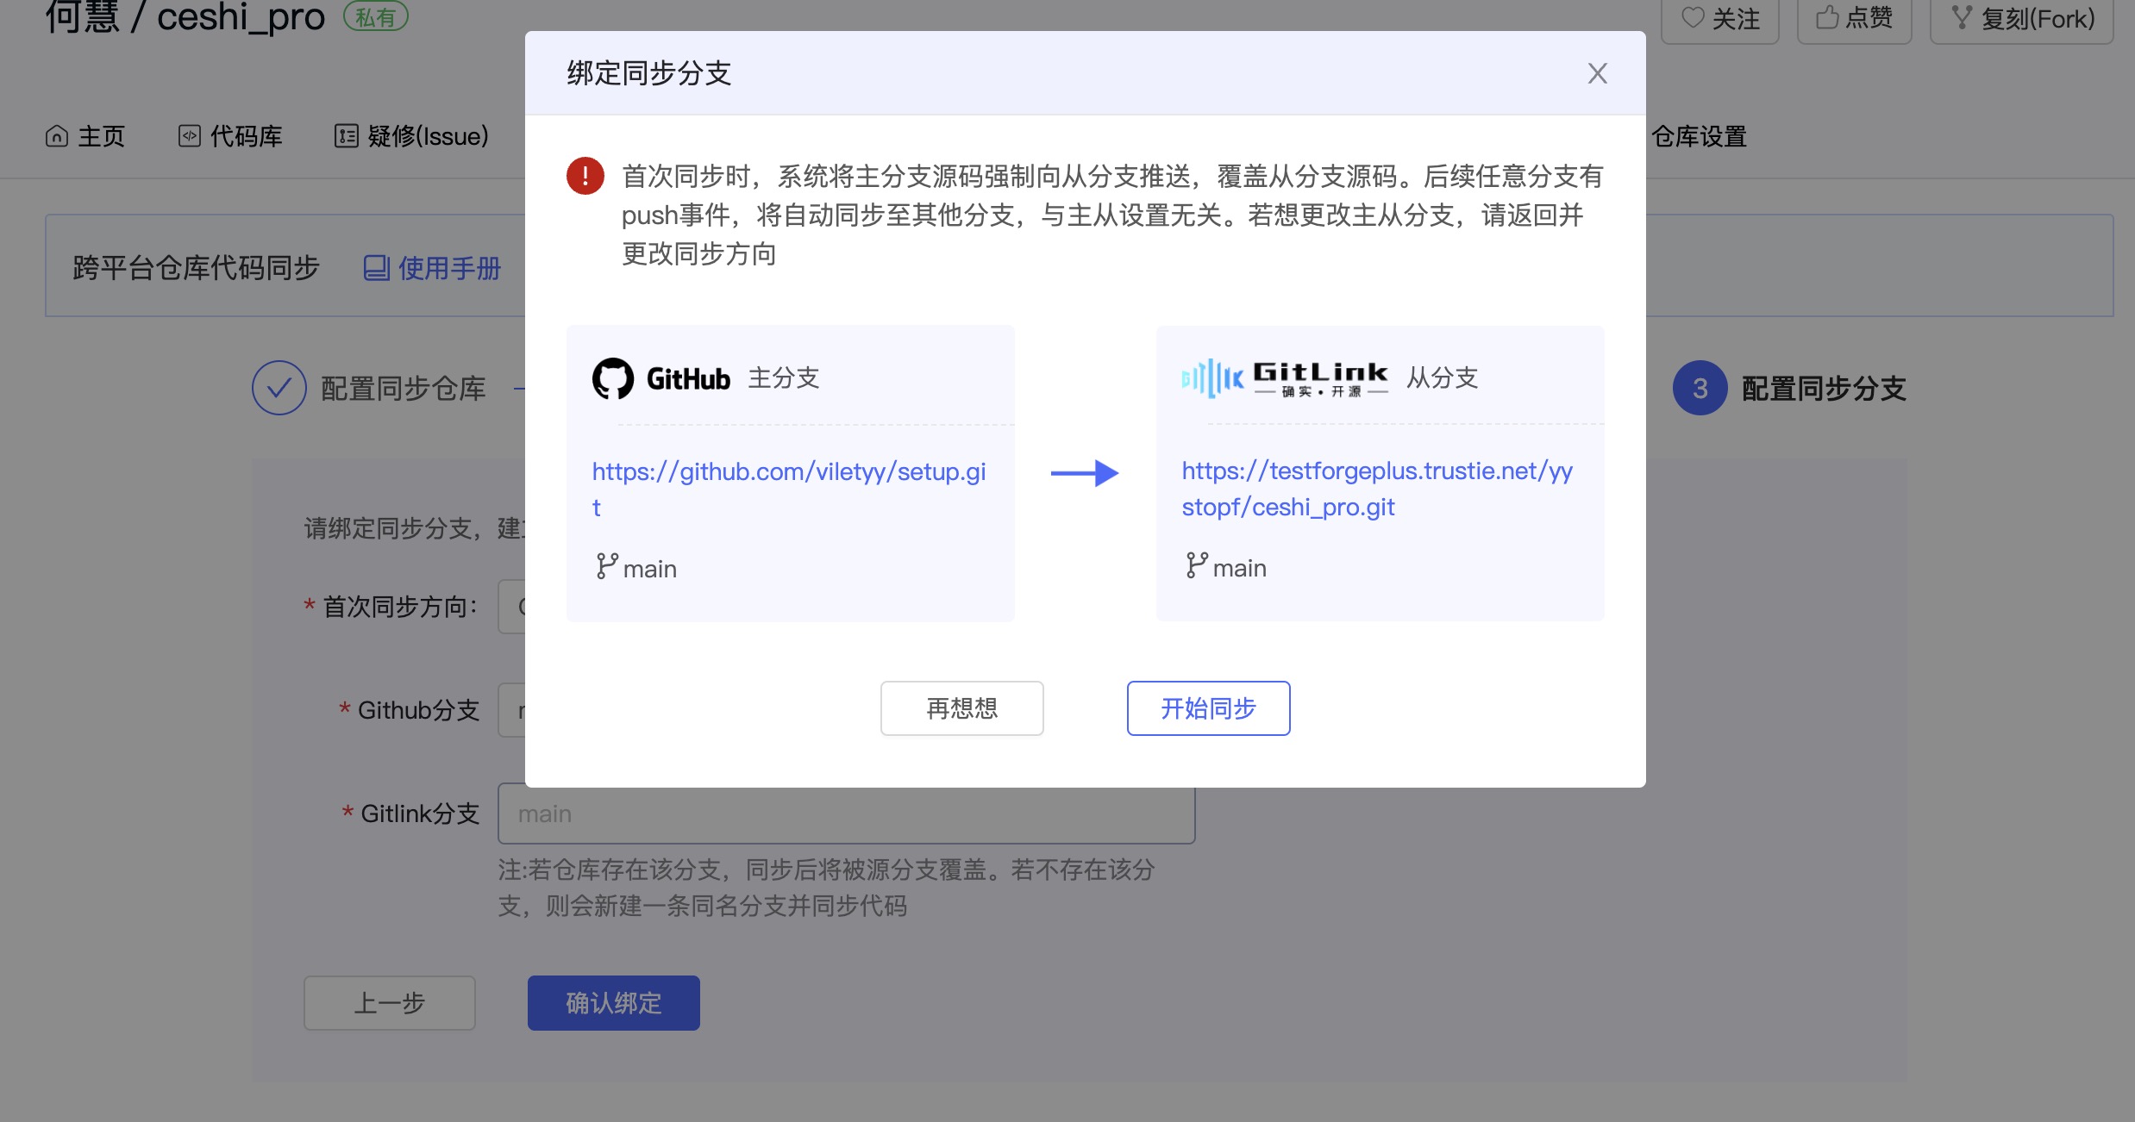Click the code icon next to 代码库

[x=190, y=136]
